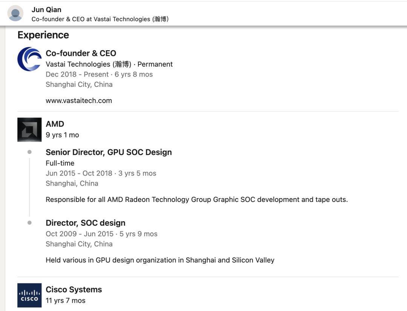Click the Senior Director timeline bullet
Screen dimensions: 407x311
click(29, 152)
